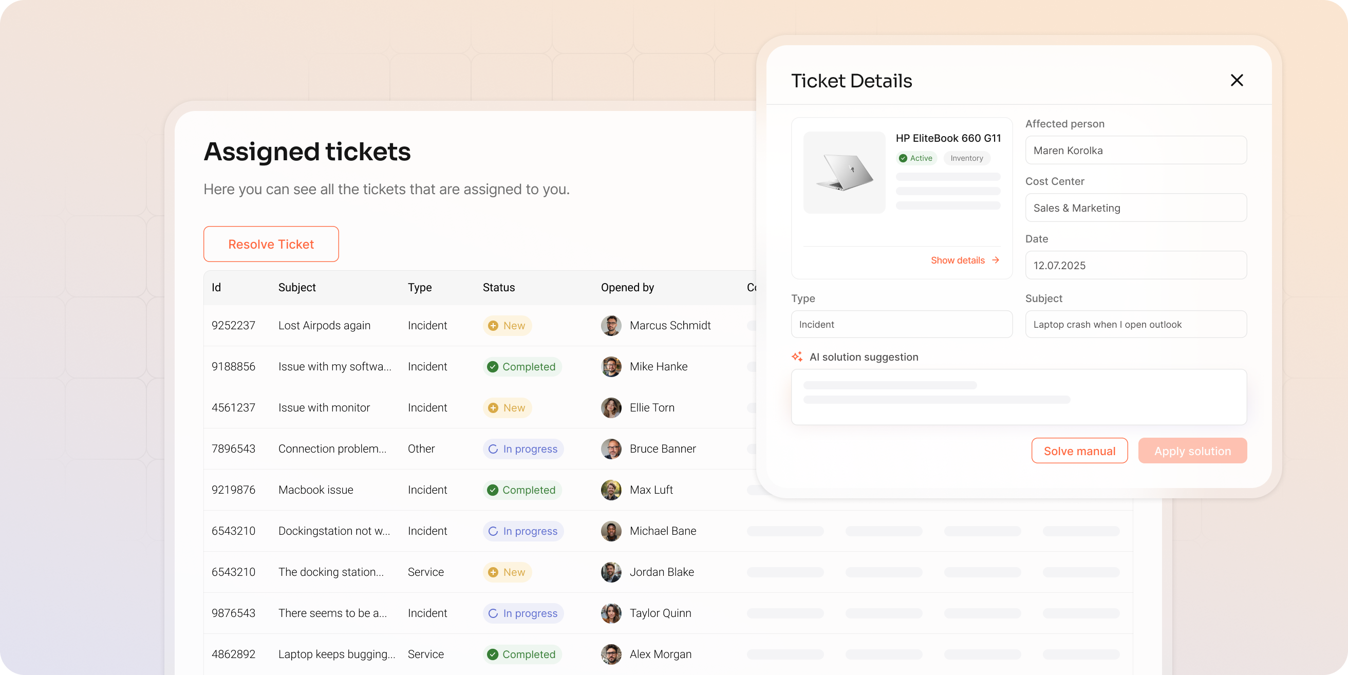
Task: Click In progress badge for Connection problem
Action: click(x=523, y=449)
